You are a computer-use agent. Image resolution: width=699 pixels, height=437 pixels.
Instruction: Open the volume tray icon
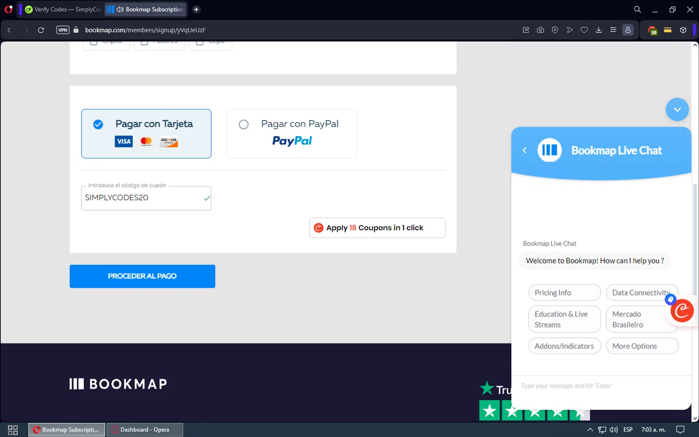pyautogui.click(x=614, y=430)
